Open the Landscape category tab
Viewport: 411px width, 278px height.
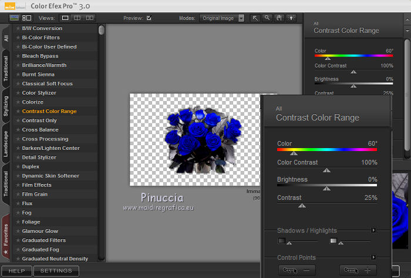[6, 144]
